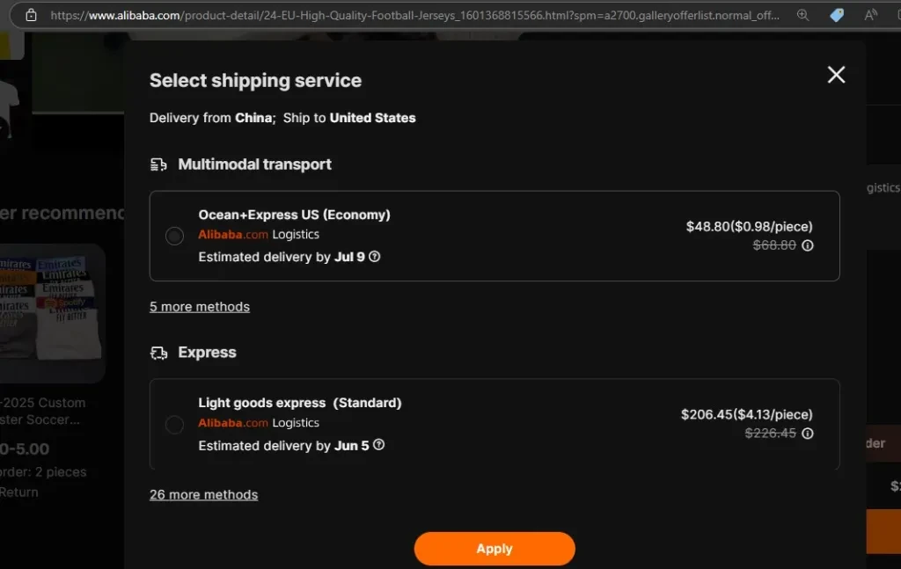The image size is (901, 569).
Task: Expand 26 more methods link
Action: point(203,494)
